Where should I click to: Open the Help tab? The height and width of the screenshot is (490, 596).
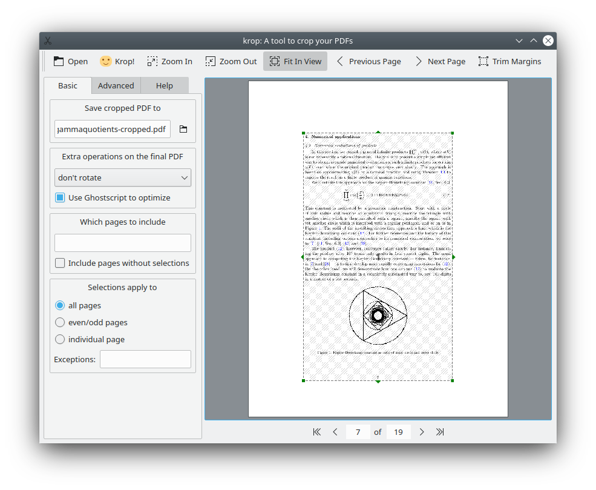164,85
